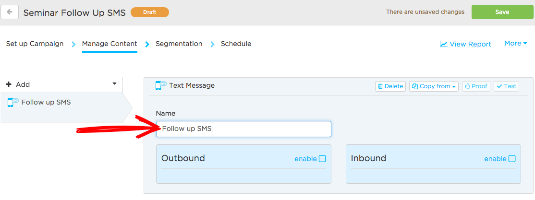Click the checkmark Test icon
Viewport: 535px width, 200px height.
point(499,86)
